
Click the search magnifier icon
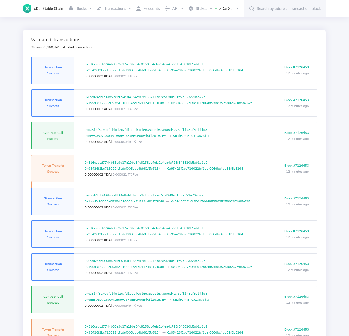(x=252, y=8)
